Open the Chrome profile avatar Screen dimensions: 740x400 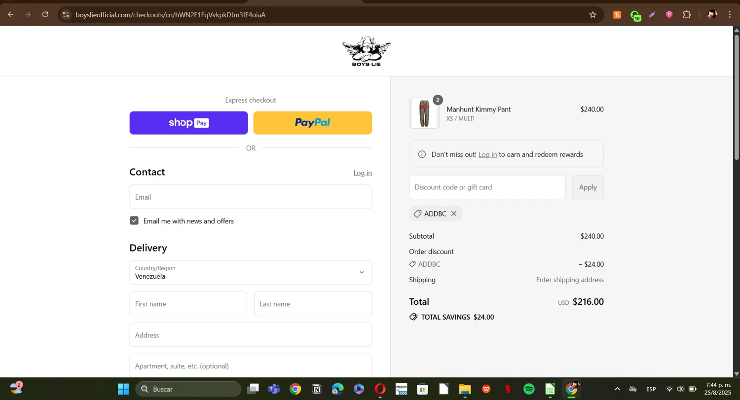click(712, 15)
